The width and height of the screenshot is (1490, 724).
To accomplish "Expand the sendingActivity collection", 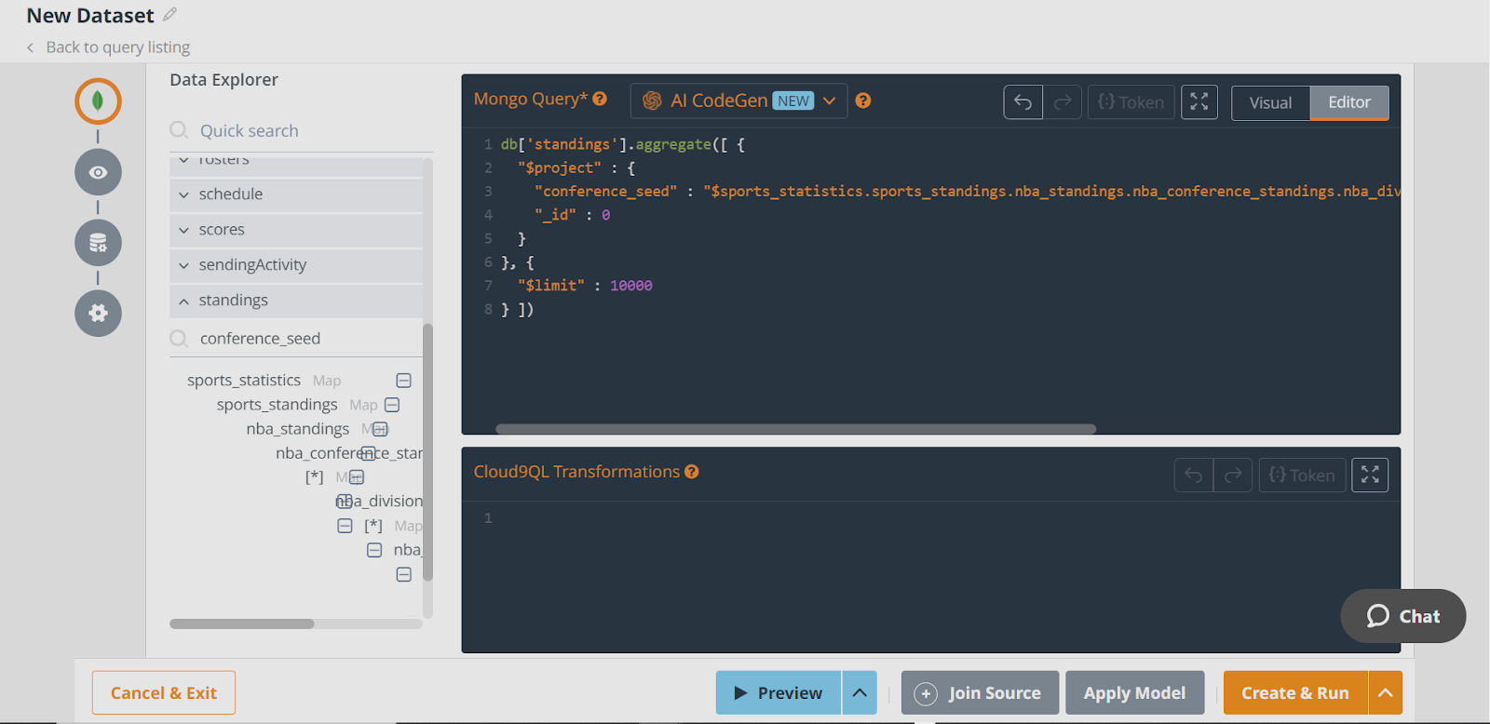I will coord(296,265).
